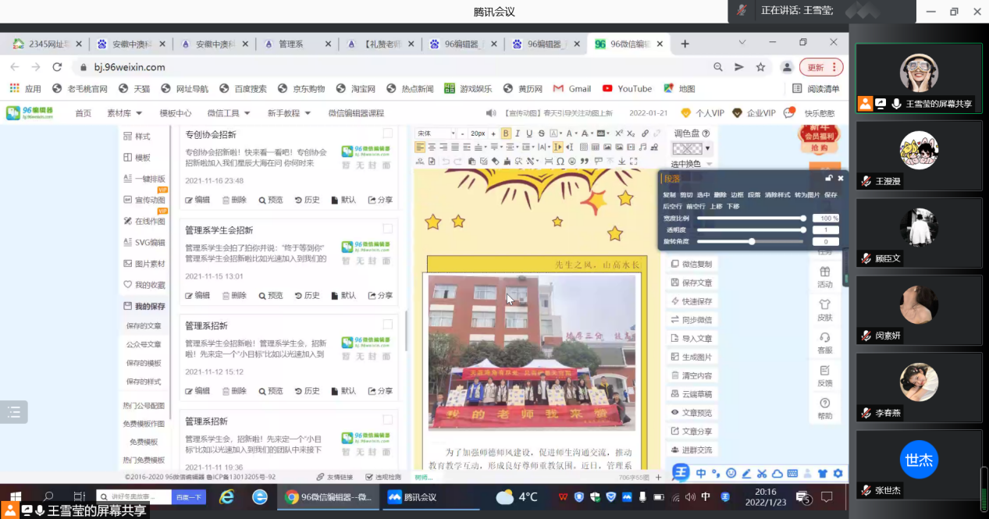Expand the 调色盘 color pattern dropdown
The height and width of the screenshot is (519, 989).
708,148
